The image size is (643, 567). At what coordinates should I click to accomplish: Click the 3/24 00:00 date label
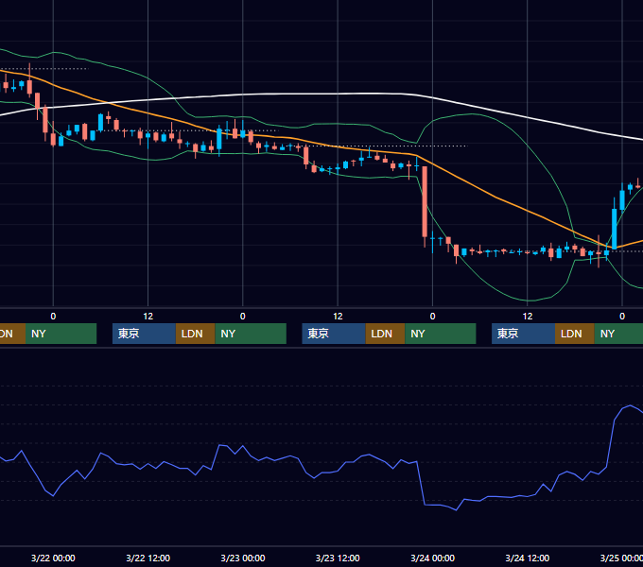[x=433, y=558]
